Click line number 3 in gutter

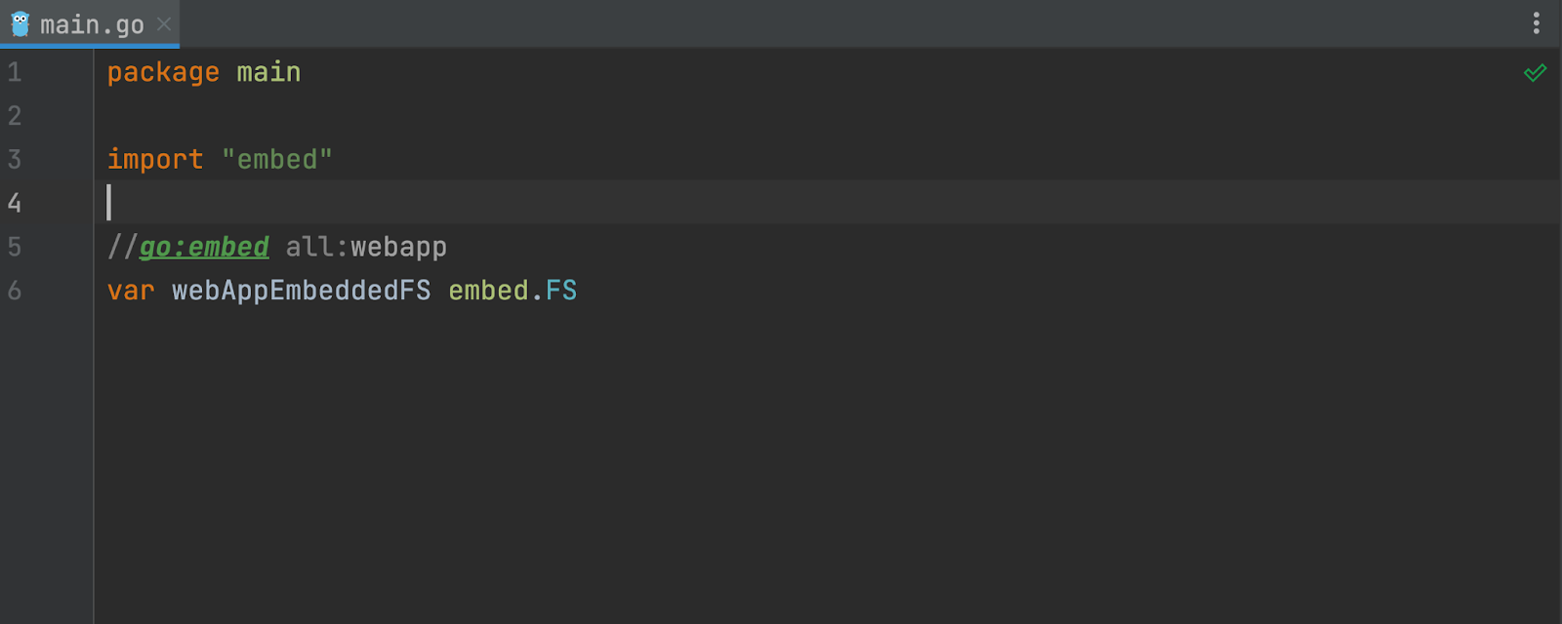point(15,160)
